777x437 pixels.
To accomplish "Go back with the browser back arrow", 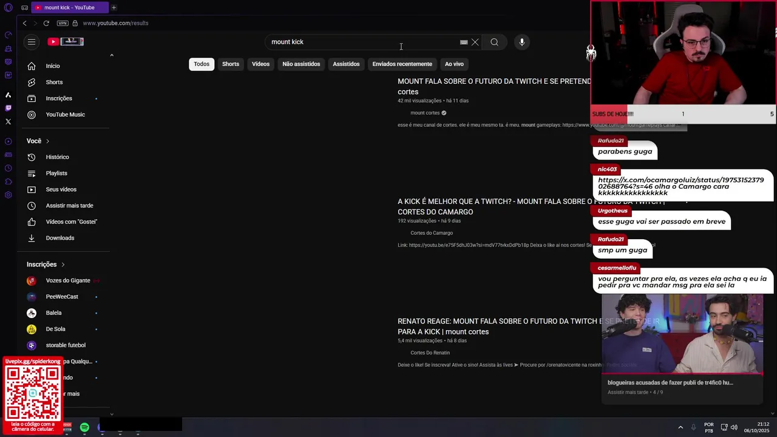I will tap(24, 23).
